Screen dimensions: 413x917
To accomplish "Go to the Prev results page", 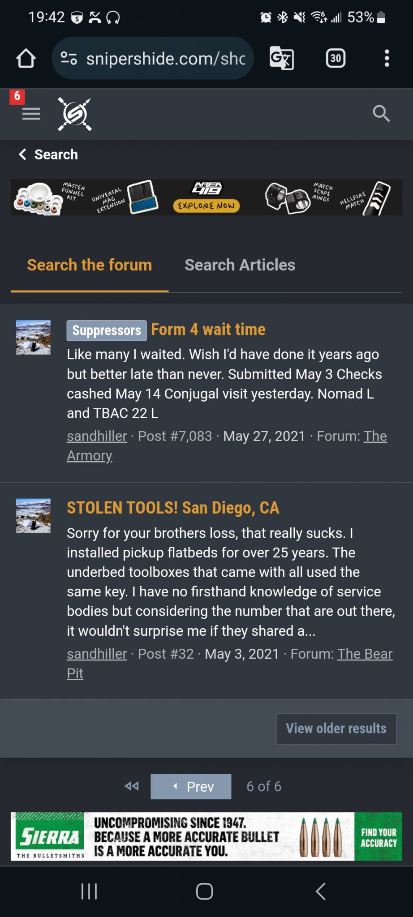I will (x=191, y=786).
